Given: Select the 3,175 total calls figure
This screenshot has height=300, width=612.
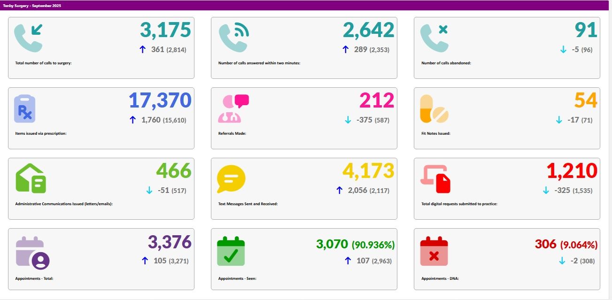Looking at the screenshot, I should tap(165, 30).
